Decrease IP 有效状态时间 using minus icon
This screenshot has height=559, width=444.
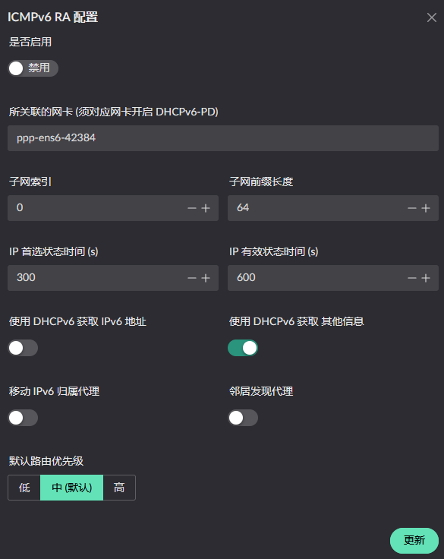(x=412, y=278)
